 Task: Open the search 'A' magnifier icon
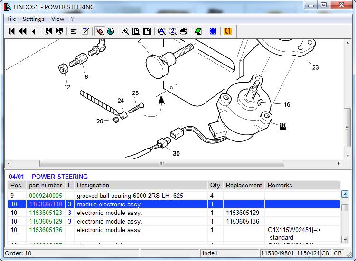click(162, 31)
